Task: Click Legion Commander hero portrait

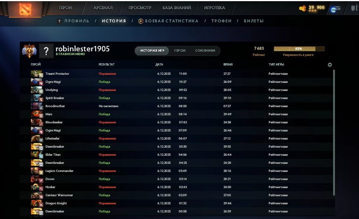Action: coord(37,171)
